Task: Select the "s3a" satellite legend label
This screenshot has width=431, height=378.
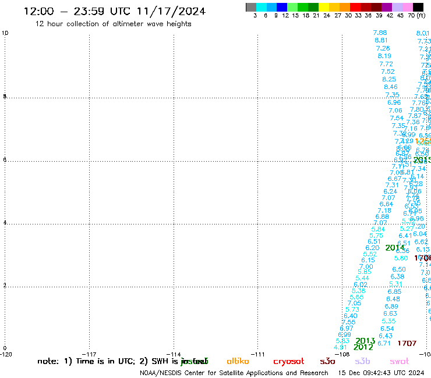Action: click(327, 361)
